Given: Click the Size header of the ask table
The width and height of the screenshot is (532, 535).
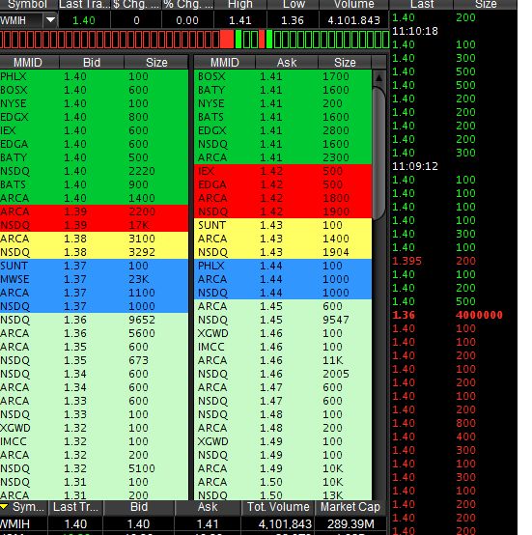Looking at the screenshot, I should click(x=345, y=63).
